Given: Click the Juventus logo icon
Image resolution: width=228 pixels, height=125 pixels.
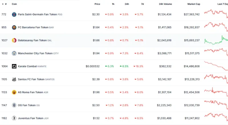Looking at the screenshot, I should click(14, 118).
